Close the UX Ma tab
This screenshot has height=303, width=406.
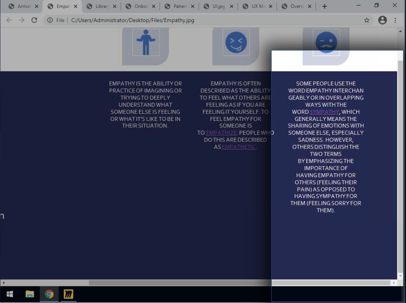click(271, 6)
